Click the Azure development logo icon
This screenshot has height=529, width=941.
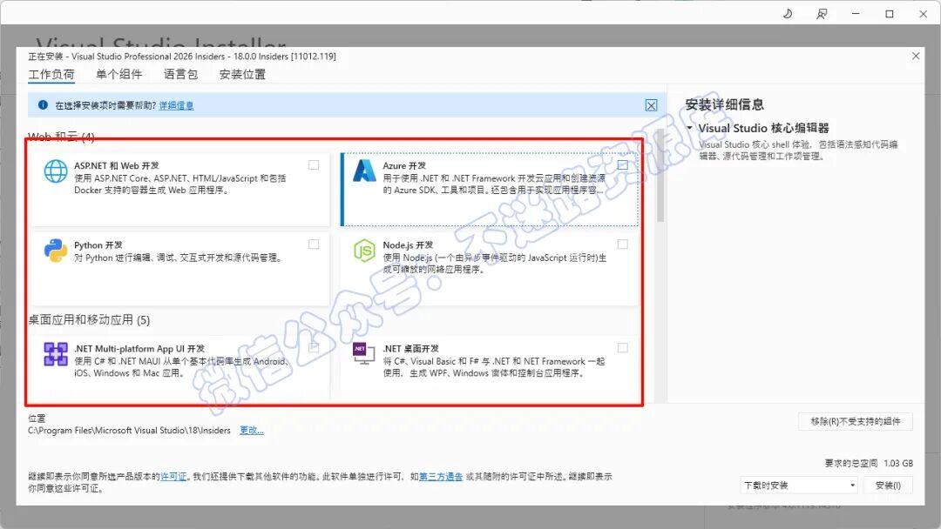[364, 171]
